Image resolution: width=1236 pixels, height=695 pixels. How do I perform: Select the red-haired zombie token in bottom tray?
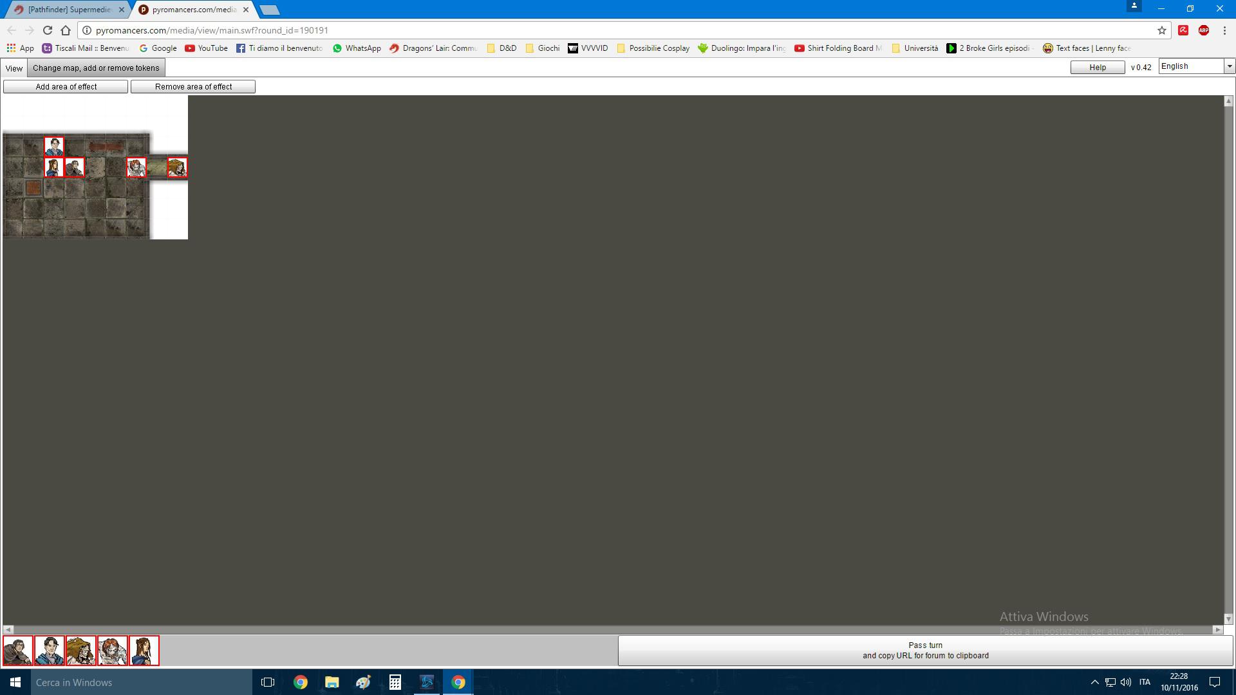[x=113, y=651]
